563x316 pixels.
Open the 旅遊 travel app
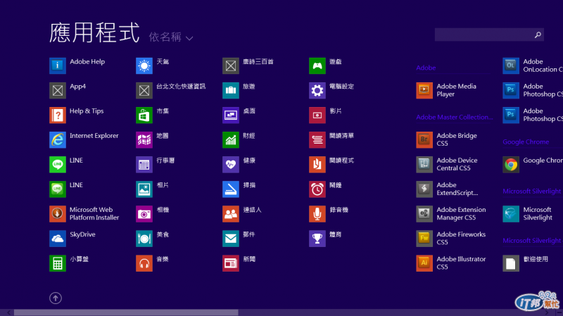click(239, 90)
